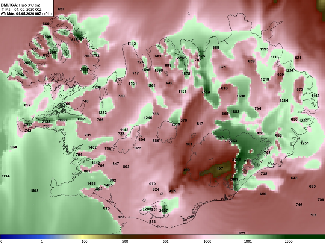Viewport: 325px width, 244px height.
Task: Click the map value 897
Action: [27, 105]
